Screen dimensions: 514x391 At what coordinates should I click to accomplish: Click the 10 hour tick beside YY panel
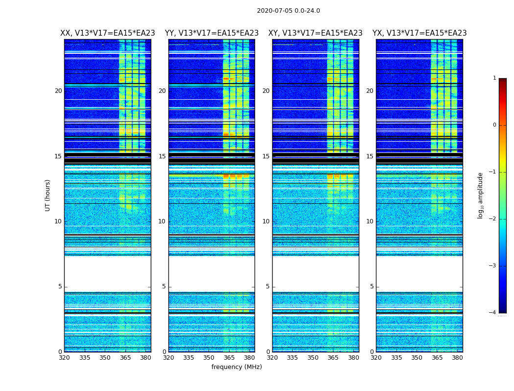click(x=162, y=221)
